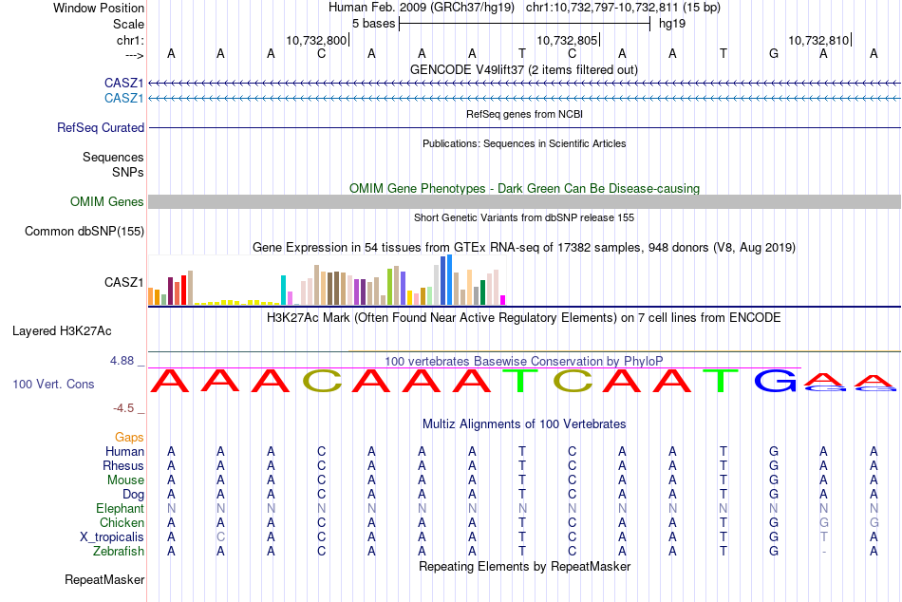This screenshot has height=602, width=902.
Task: Click the Sequences track label
Action: [113, 157]
